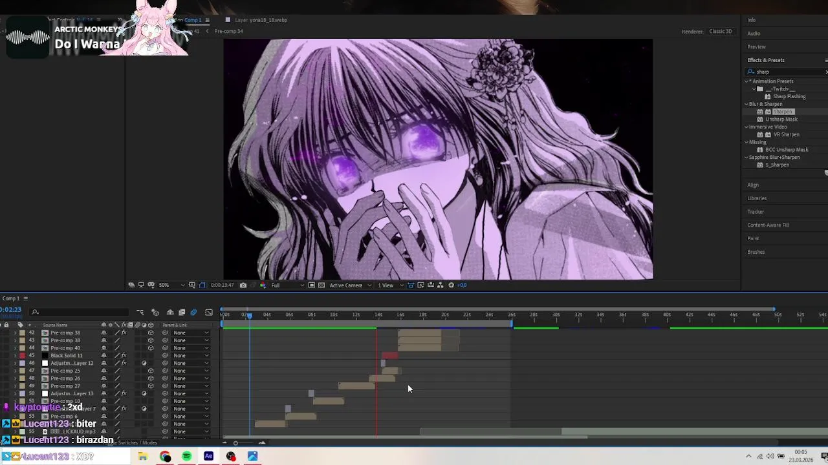
Task: Collapse the Sapphire Blur+Sharpen category
Action: pos(746,158)
